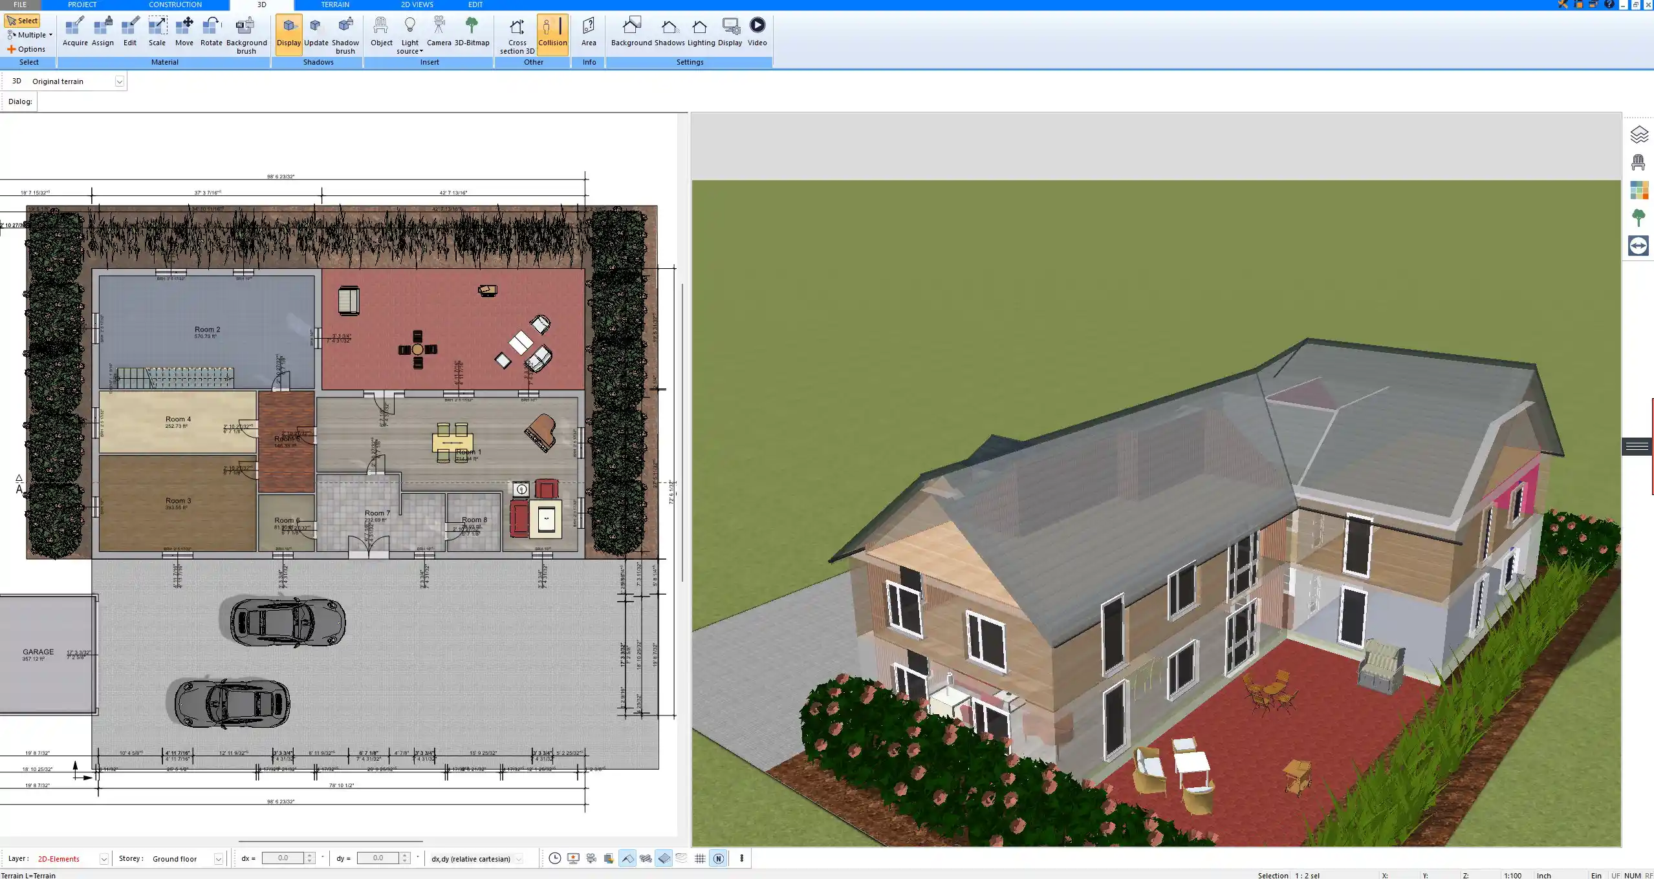This screenshot has width=1654, height=879.
Task: Toggle grid display in the bottom status bar
Action: tap(701, 858)
